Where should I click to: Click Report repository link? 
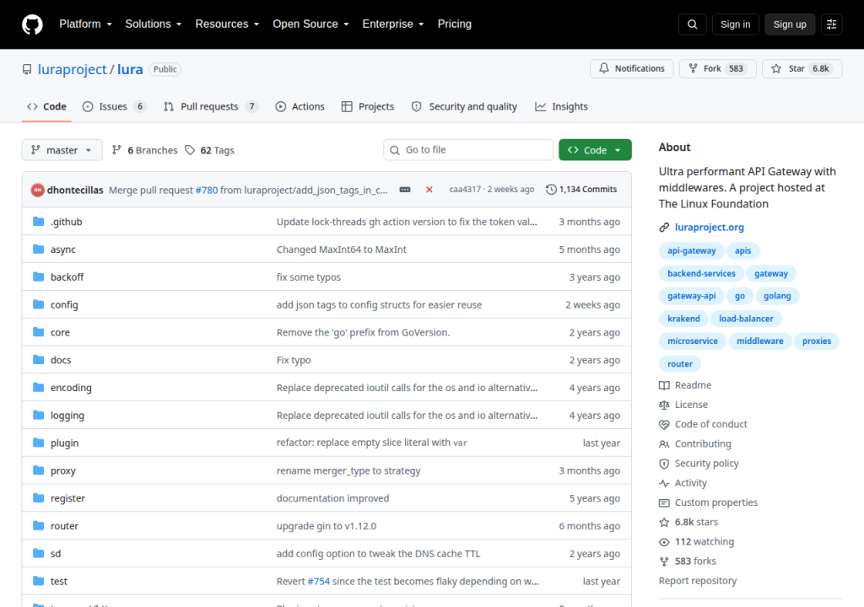[698, 581]
